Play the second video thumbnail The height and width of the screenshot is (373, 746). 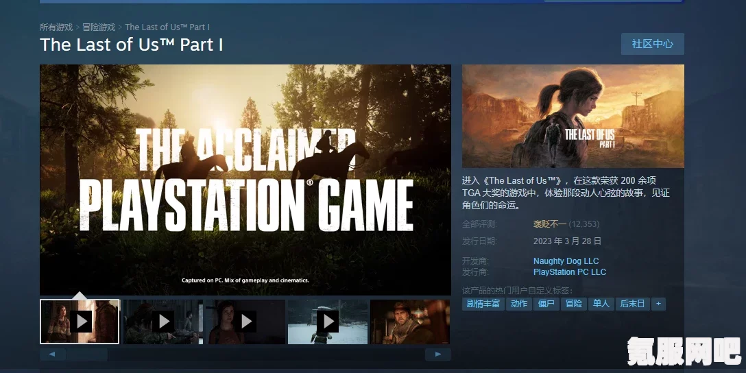pyautogui.click(x=163, y=322)
